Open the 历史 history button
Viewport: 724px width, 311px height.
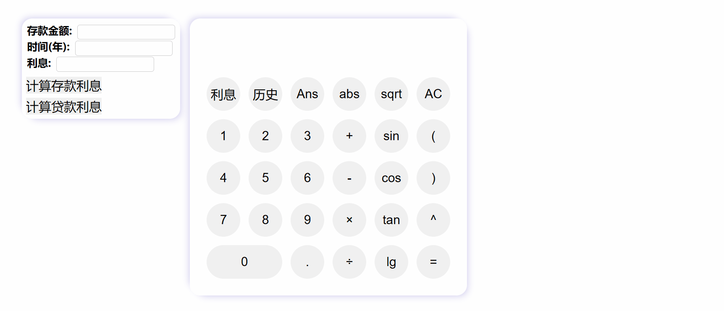coord(265,94)
